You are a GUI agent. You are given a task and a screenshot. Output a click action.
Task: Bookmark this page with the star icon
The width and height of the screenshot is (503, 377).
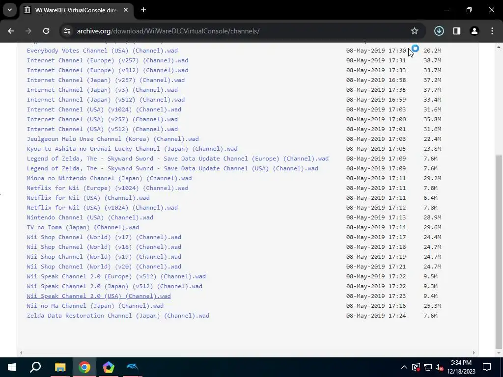point(415,31)
